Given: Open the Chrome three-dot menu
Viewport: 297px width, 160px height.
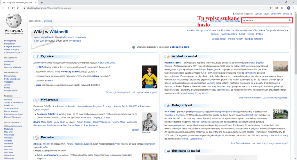Looking at the screenshot, I should point(294,8).
